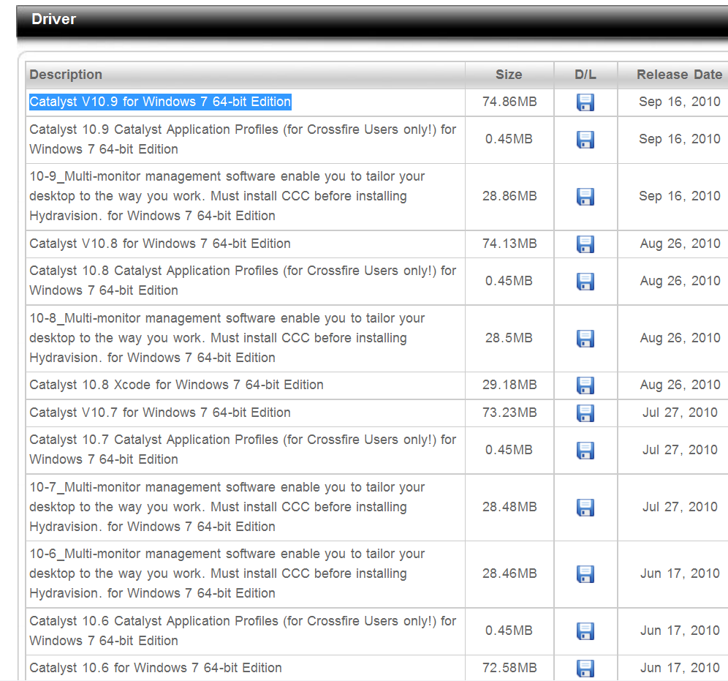Click the 28.5MB size cell

[509, 338]
